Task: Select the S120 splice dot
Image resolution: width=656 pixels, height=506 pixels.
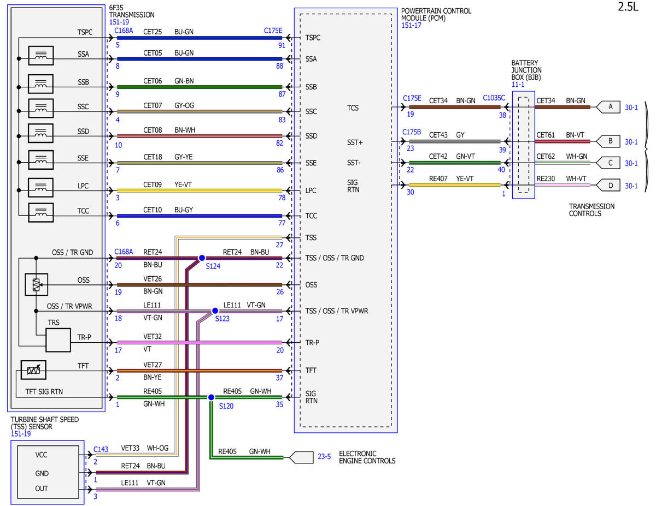Action: [210, 397]
